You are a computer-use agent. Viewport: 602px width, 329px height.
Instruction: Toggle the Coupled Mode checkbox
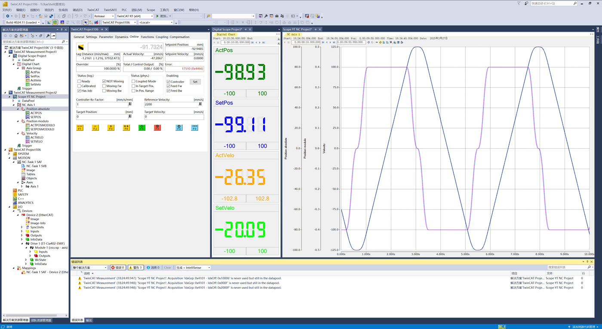(x=133, y=81)
